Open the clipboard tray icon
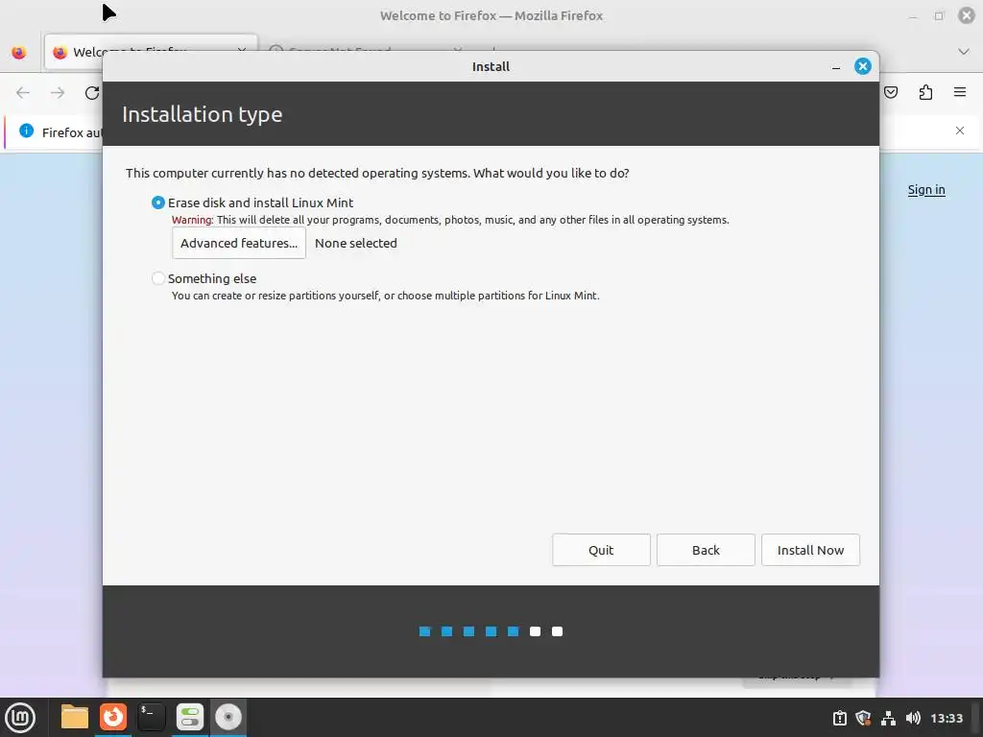 click(839, 718)
